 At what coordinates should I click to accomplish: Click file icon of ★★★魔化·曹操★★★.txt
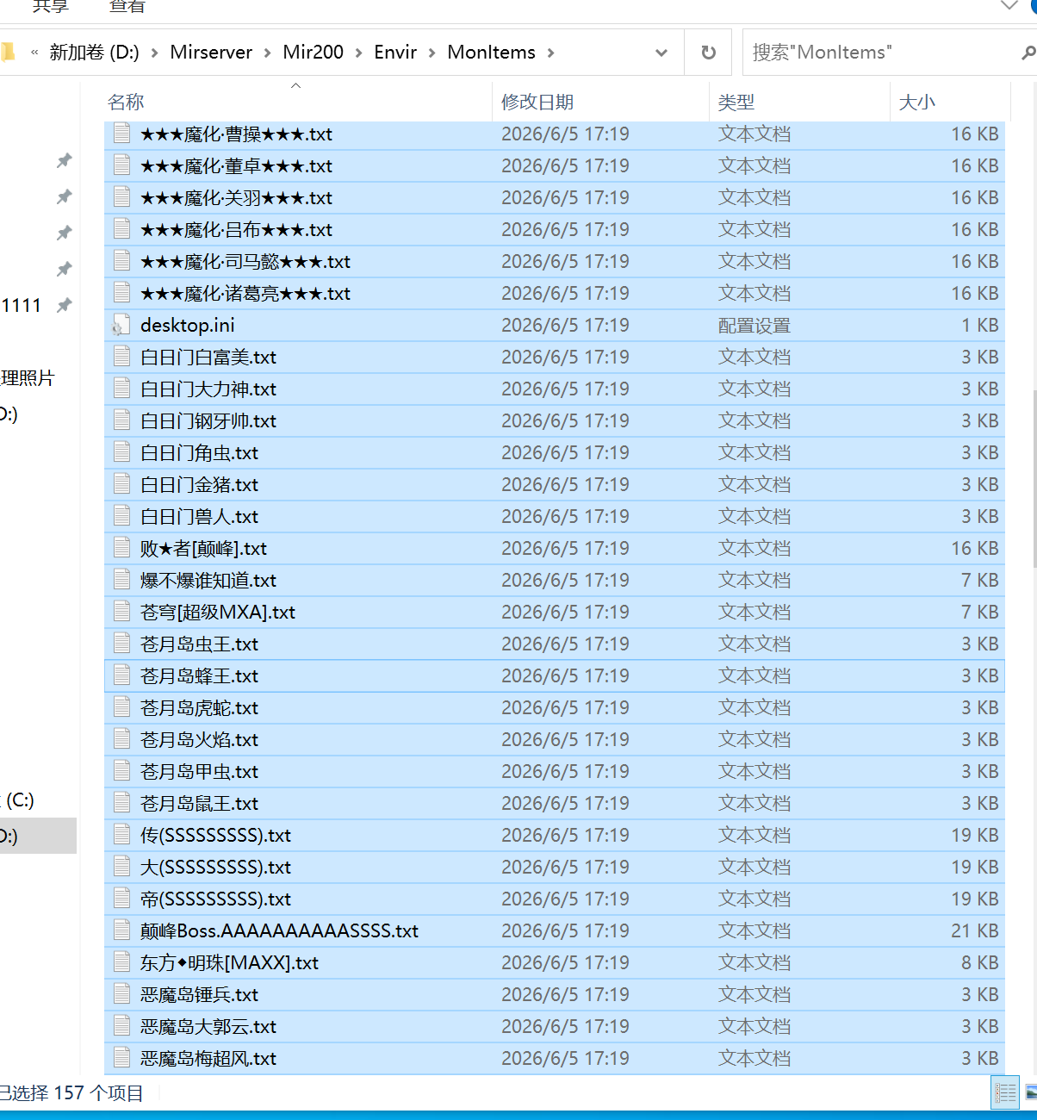(x=122, y=134)
